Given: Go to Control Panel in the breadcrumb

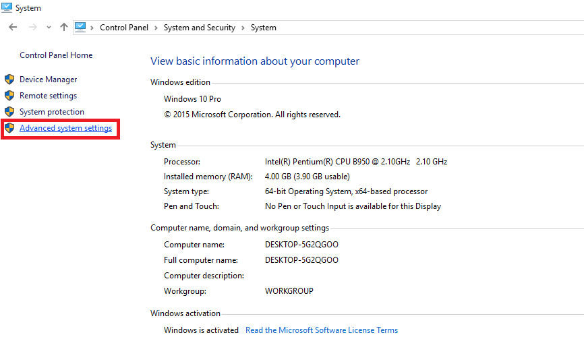Looking at the screenshot, I should click(124, 28).
